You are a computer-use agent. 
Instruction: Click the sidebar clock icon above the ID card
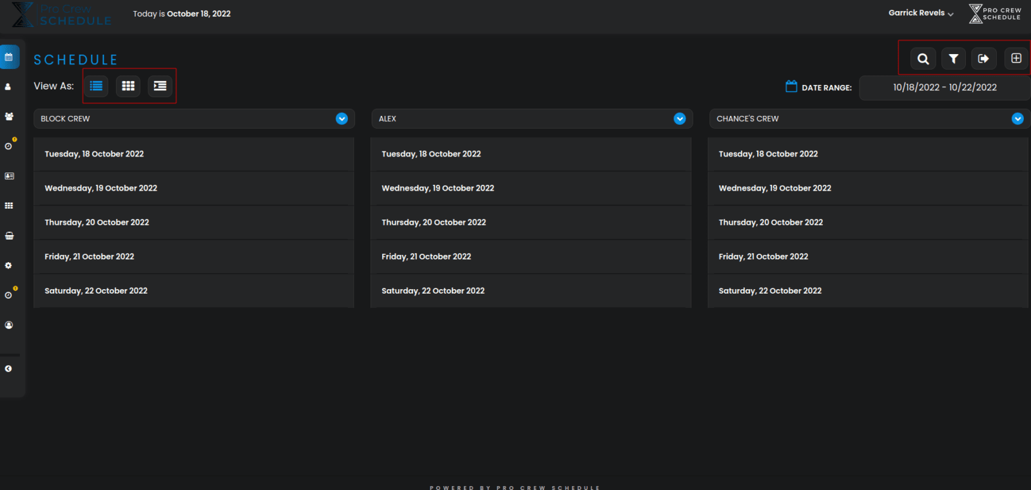(9, 146)
